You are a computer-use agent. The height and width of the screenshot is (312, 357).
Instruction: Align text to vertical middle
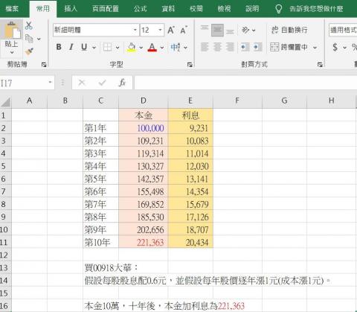pyautogui.click(x=217, y=30)
